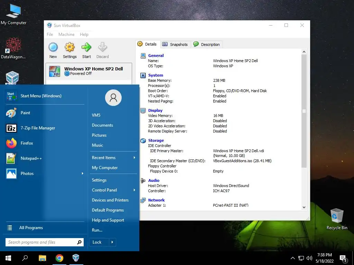This screenshot has width=354, height=265.
Task: Click the General section link
Action: click(156, 56)
